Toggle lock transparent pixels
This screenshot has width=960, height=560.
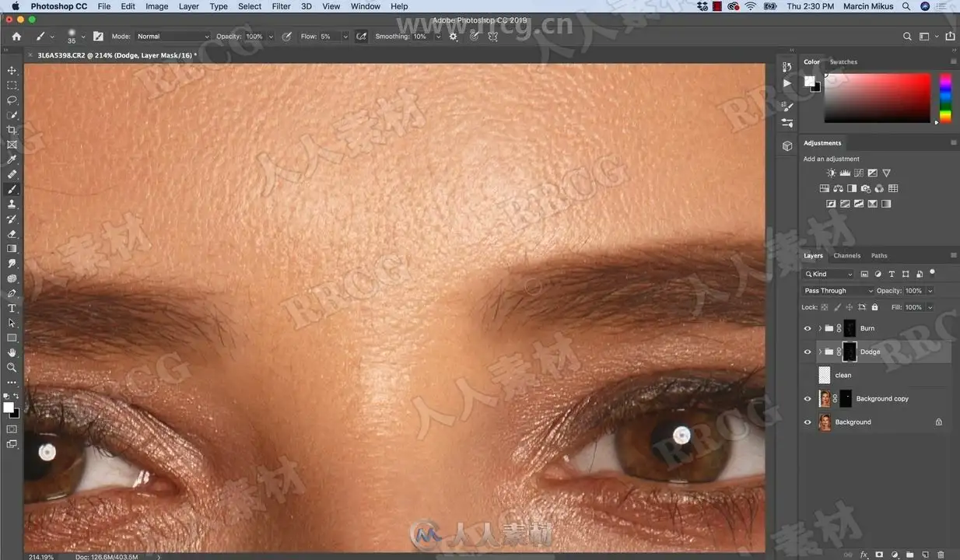click(x=825, y=307)
